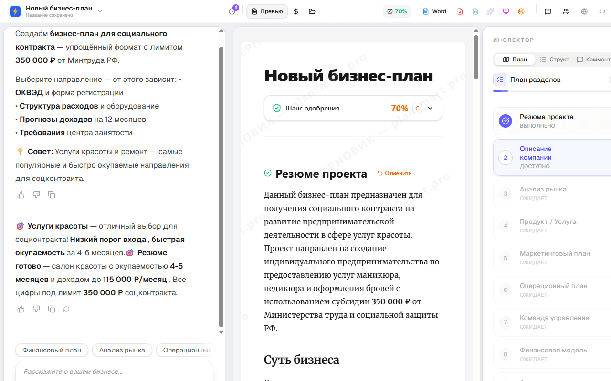Launch presentation mode from the toolbar
This screenshot has height=381, width=611.
click(x=506, y=11)
